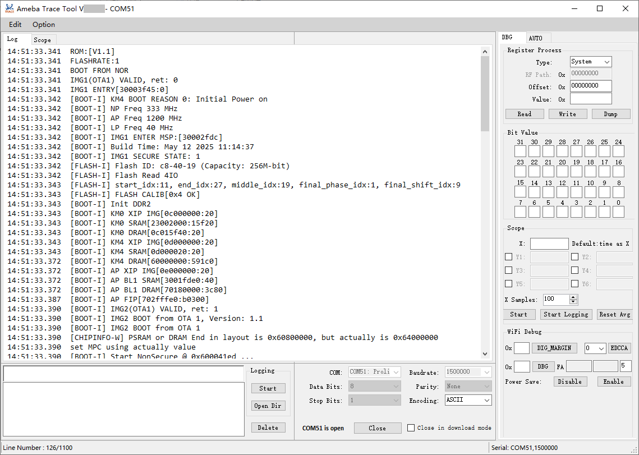The width and height of the screenshot is (639, 455).
Task: Switch to the AUTO tab
Action: coord(536,38)
